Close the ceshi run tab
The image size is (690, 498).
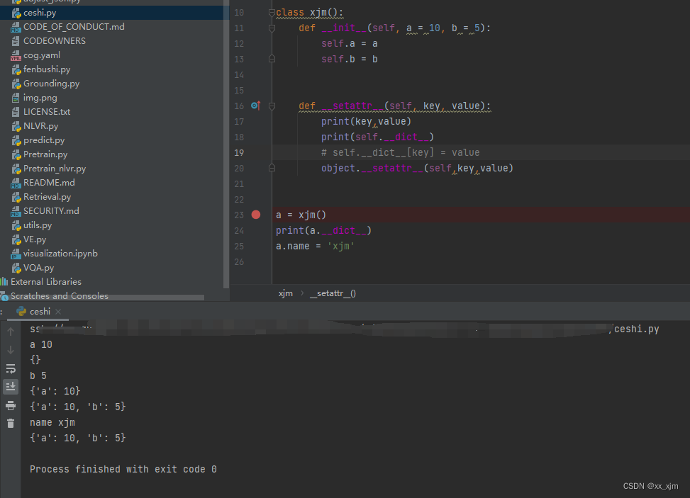pyautogui.click(x=58, y=312)
